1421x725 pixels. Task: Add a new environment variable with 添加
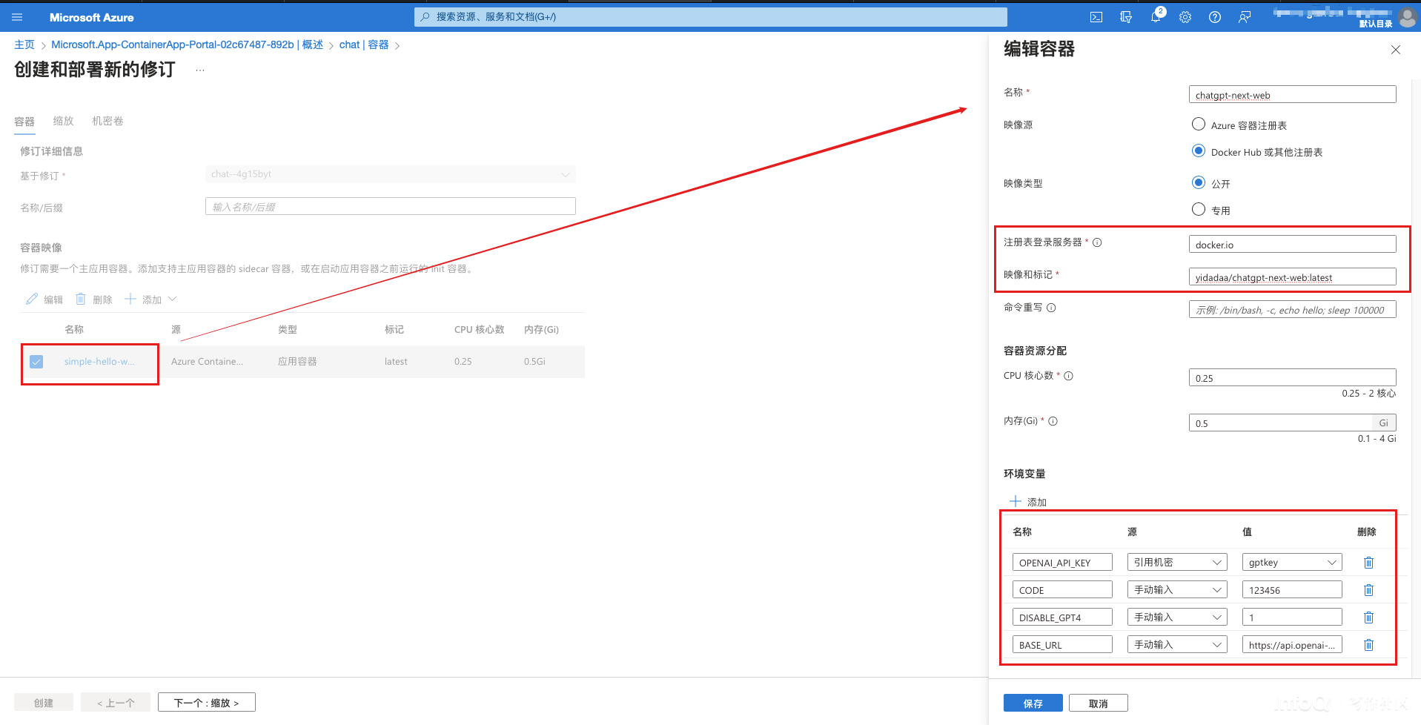point(1028,502)
